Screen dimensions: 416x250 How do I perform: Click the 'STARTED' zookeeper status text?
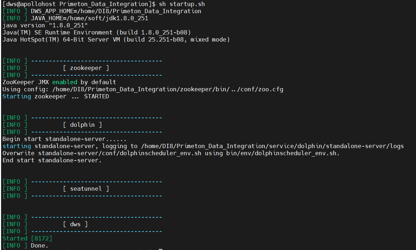[96, 96]
